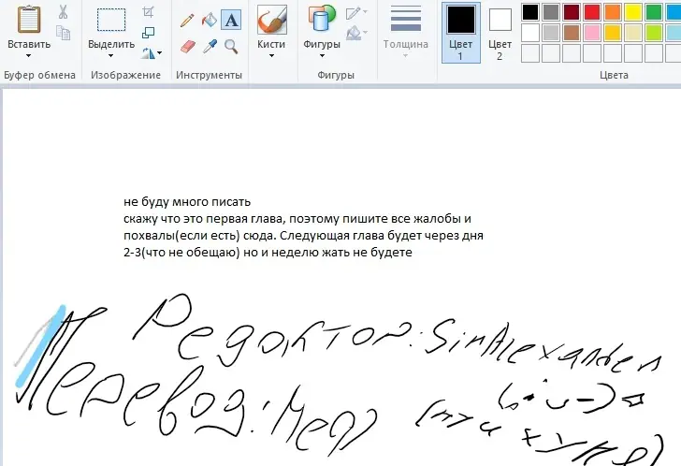The height and width of the screenshot is (466, 681).
Task: Activate the Text tool
Action: click(x=230, y=20)
